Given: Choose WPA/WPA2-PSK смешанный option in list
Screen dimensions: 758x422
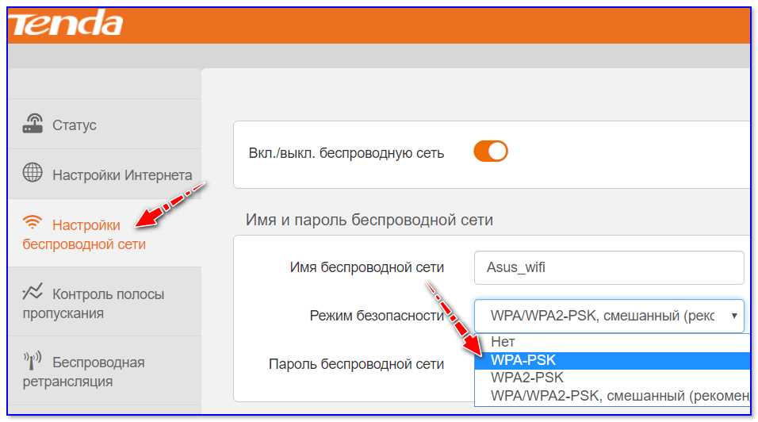Looking at the screenshot, I should [x=612, y=396].
